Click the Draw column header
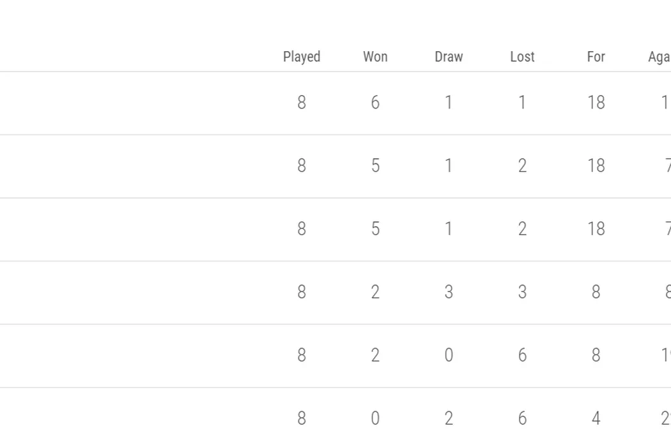 click(x=449, y=57)
